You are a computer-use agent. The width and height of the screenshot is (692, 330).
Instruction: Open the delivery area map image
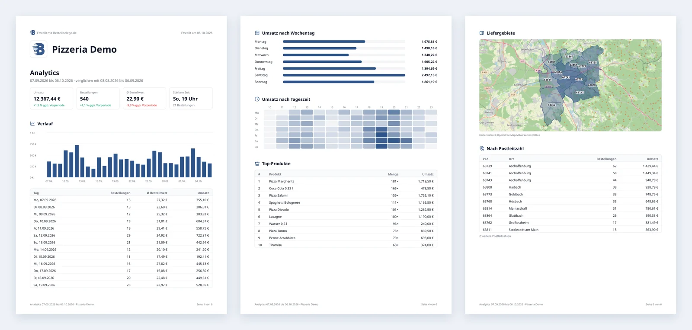pyautogui.click(x=570, y=85)
